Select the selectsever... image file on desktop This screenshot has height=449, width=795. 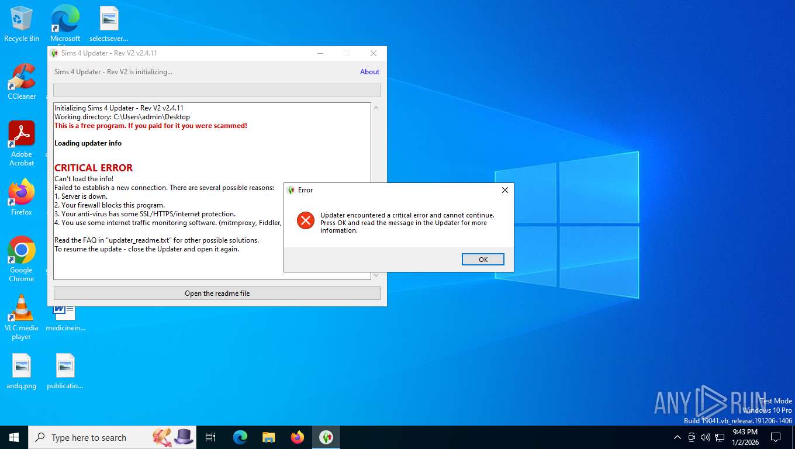[109, 24]
